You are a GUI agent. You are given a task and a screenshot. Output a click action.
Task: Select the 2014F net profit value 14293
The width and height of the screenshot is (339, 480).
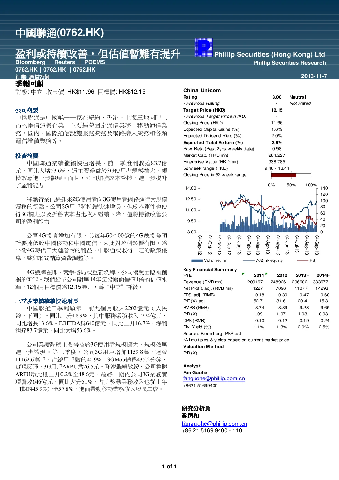(322, 288)
